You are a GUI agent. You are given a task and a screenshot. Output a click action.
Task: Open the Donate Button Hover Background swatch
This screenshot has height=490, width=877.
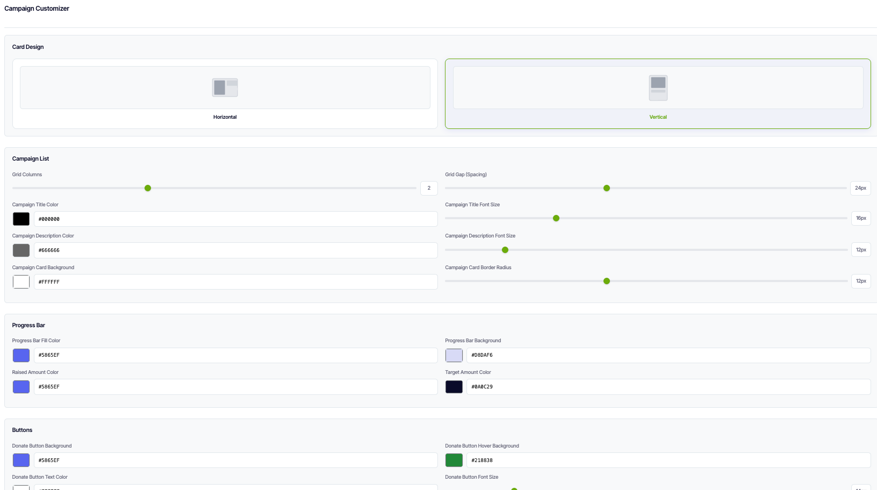click(x=454, y=460)
